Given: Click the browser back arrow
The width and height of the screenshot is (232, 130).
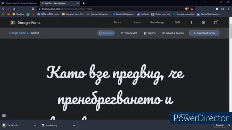Looking at the screenshot, I should pos(3,9).
